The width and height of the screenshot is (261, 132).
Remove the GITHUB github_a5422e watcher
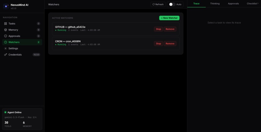[x=170, y=29]
